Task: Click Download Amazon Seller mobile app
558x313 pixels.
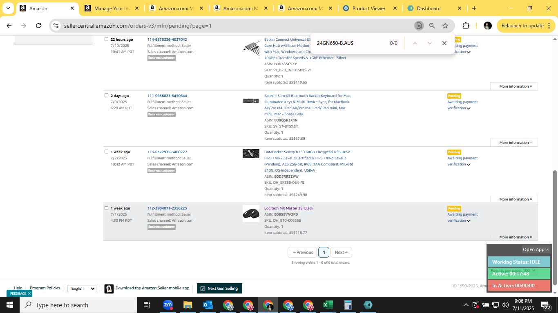Action: click(147, 288)
